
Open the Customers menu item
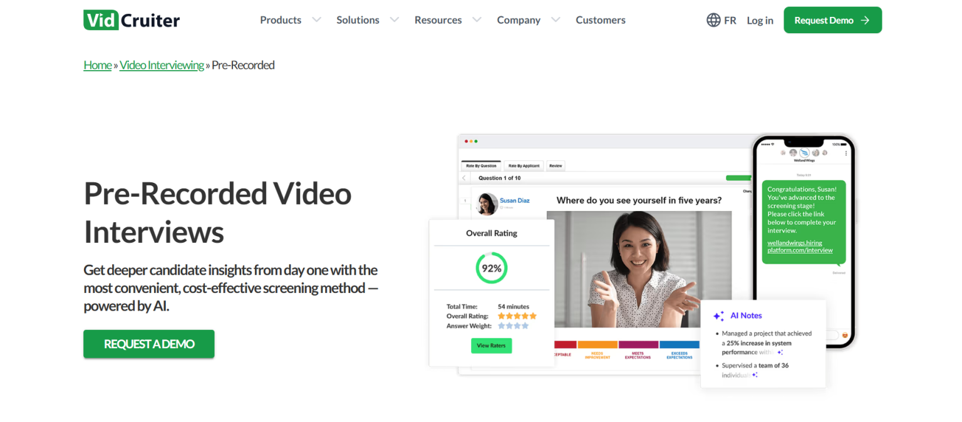601,20
